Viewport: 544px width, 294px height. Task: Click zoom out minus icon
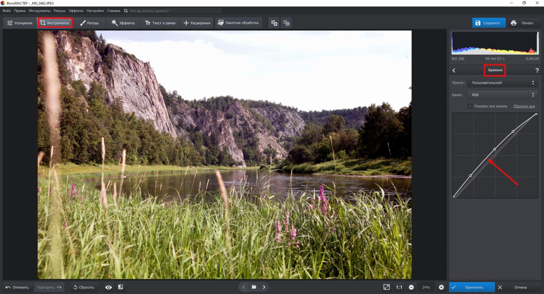(411, 287)
